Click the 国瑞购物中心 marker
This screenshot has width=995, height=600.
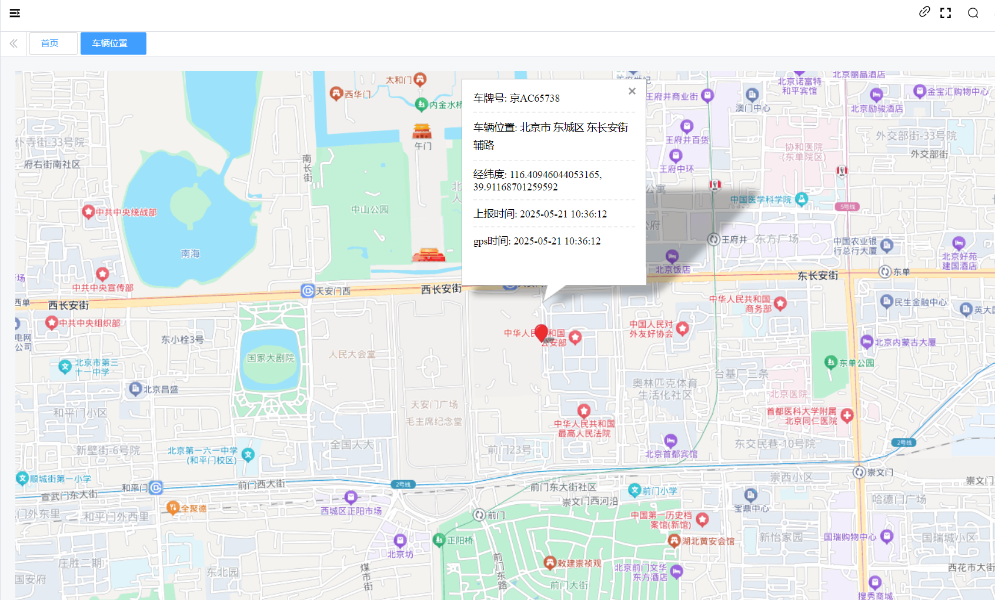click(x=887, y=536)
